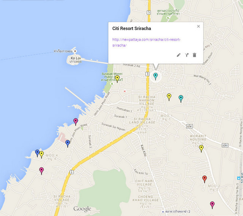
Task: Click yellow marker at Surasak Montri Public Park
Action: pos(117,79)
